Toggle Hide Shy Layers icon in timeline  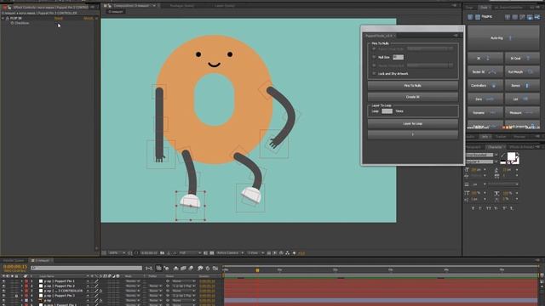click(x=175, y=269)
